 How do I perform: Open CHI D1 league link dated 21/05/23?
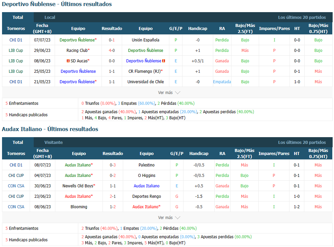16,82
